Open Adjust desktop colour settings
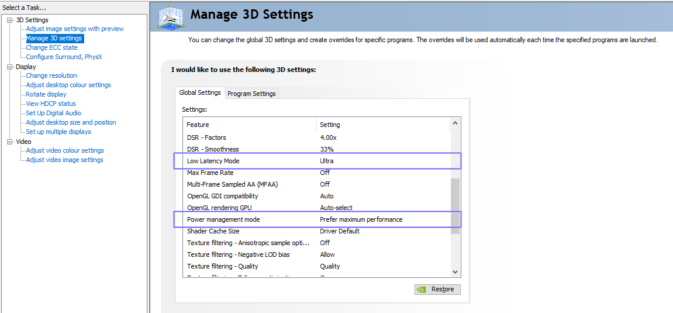 [68, 85]
